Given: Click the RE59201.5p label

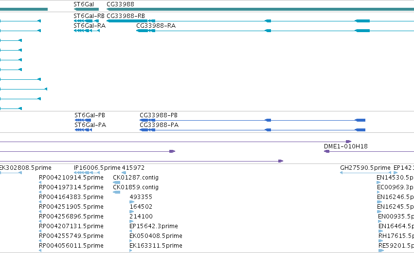Looking at the screenshot, I should coord(396,246).
